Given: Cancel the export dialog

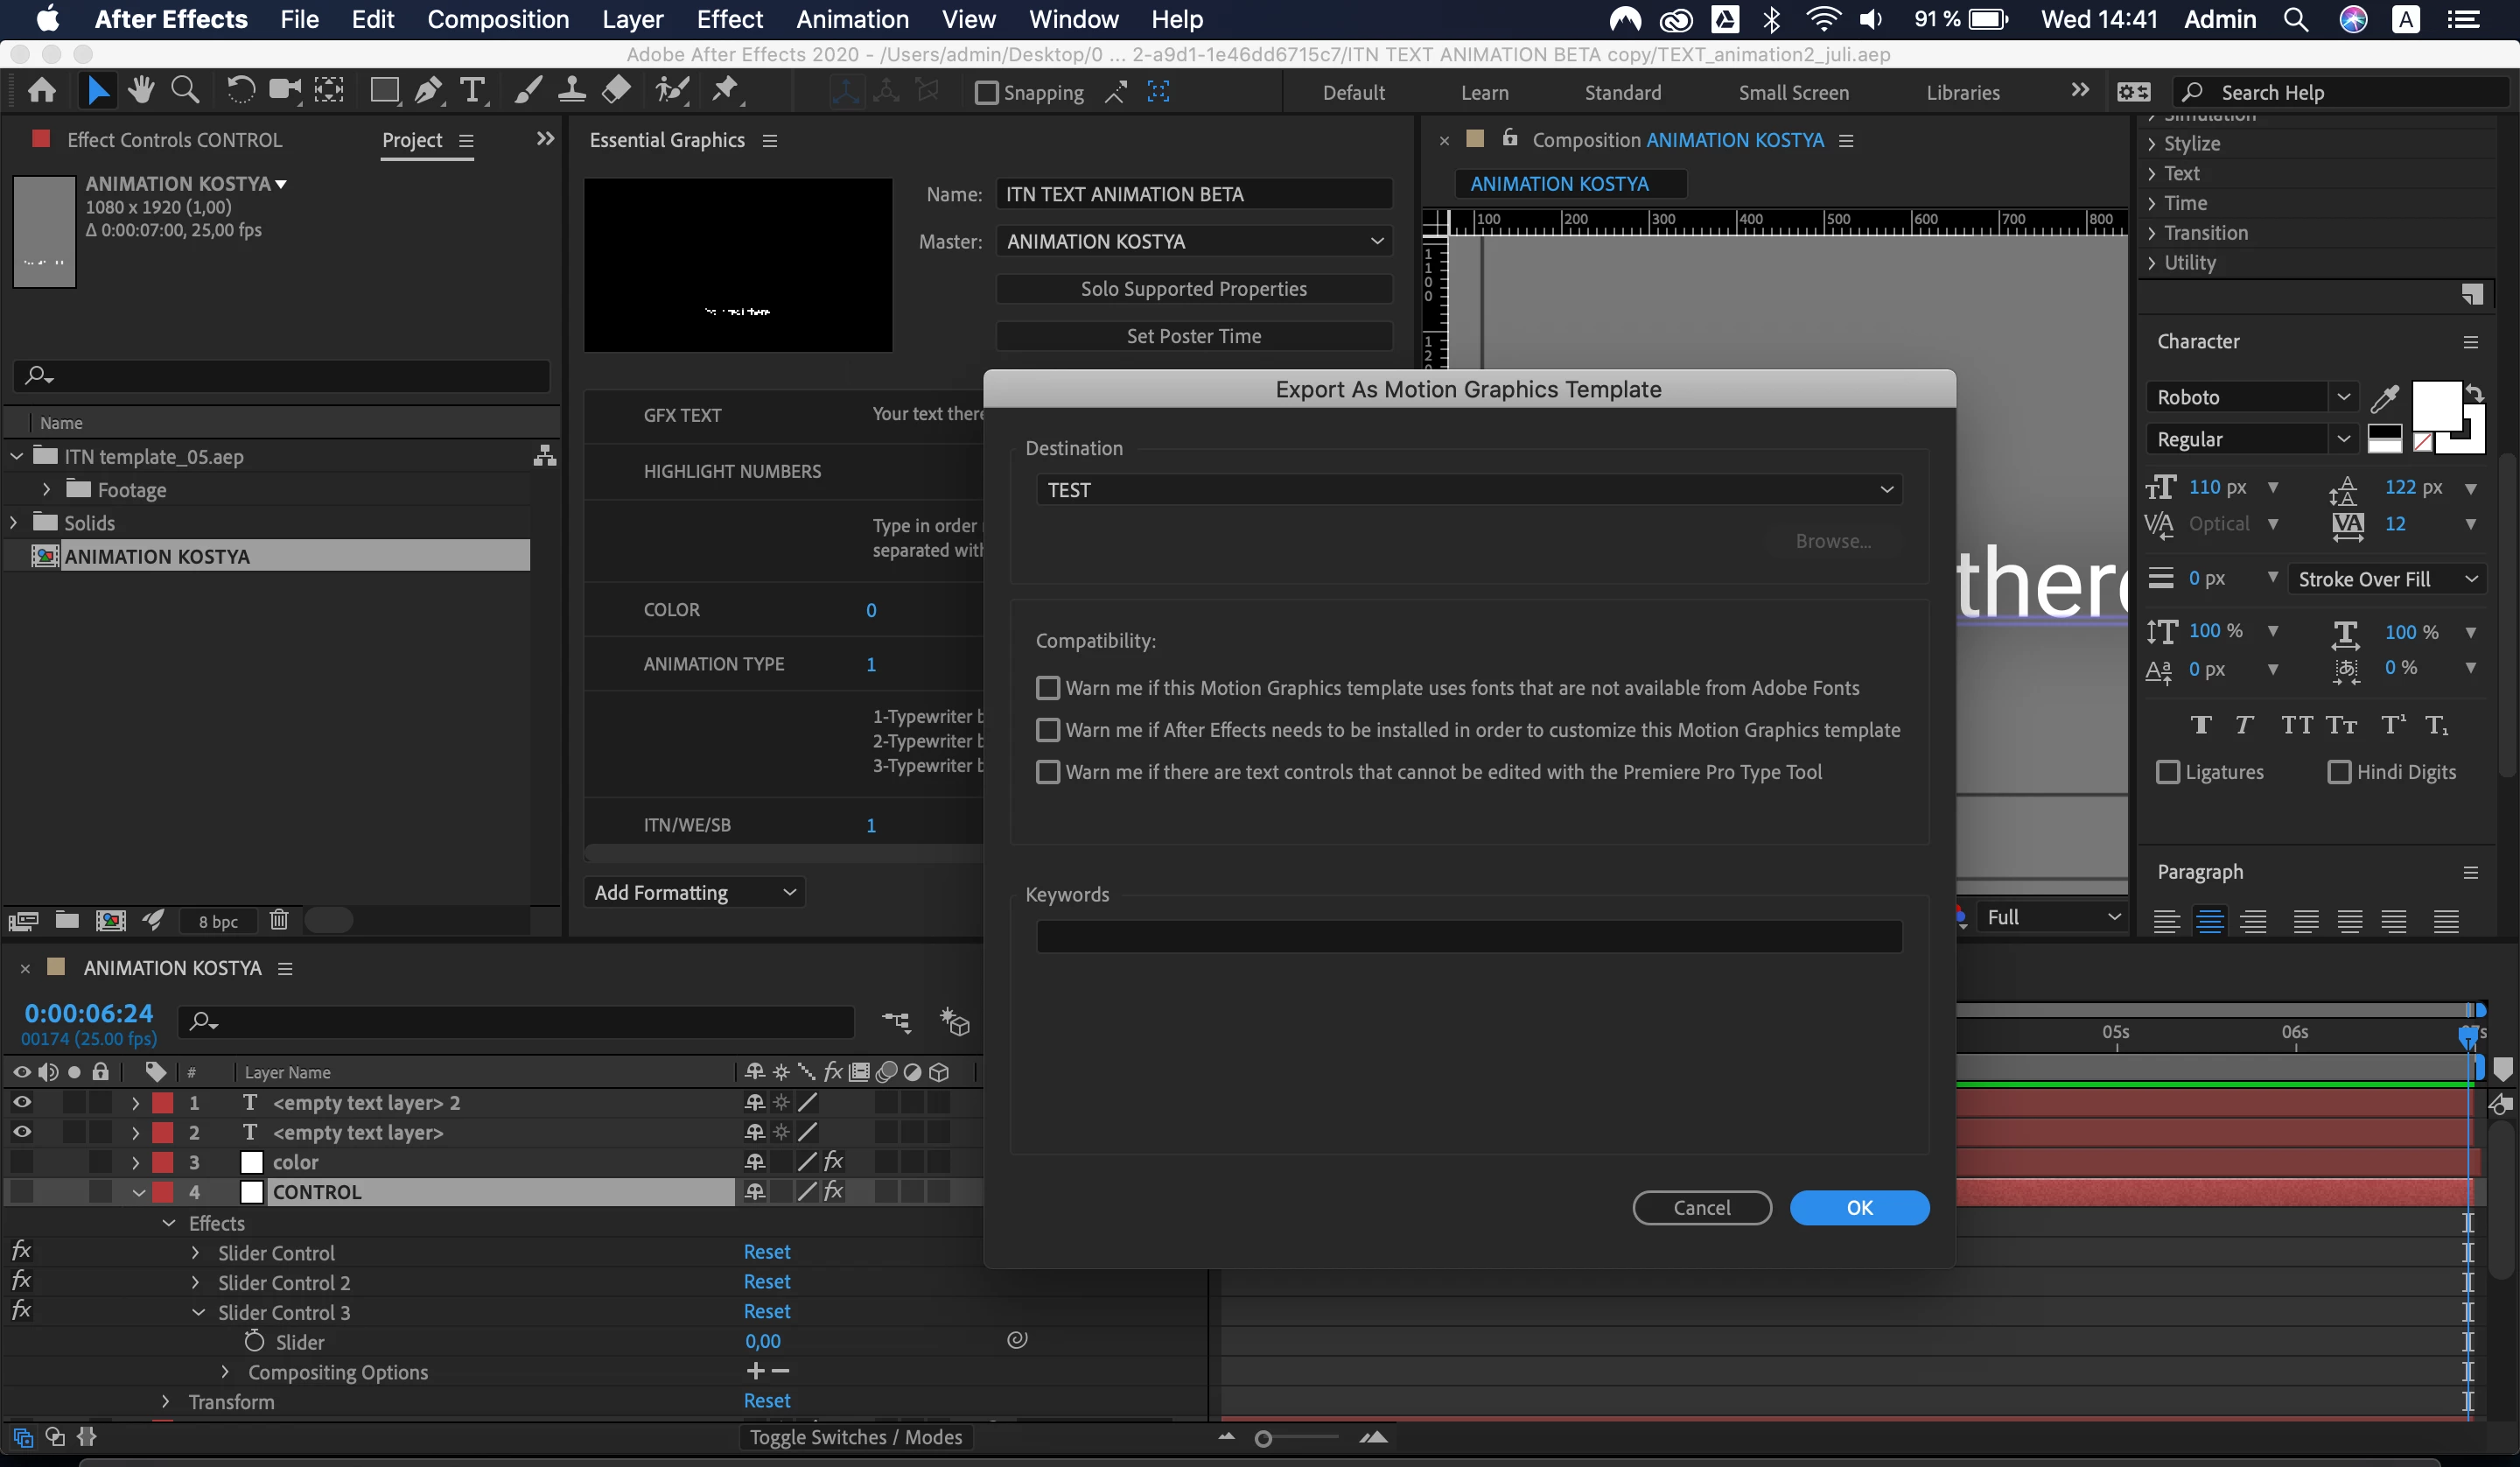Looking at the screenshot, I should pos(1701,1207).
